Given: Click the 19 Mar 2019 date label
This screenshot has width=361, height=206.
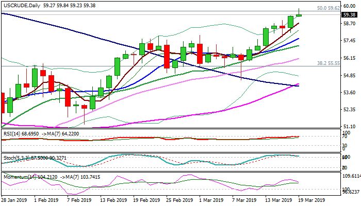Looking at the screenshot, I should [x=311, y=199].
